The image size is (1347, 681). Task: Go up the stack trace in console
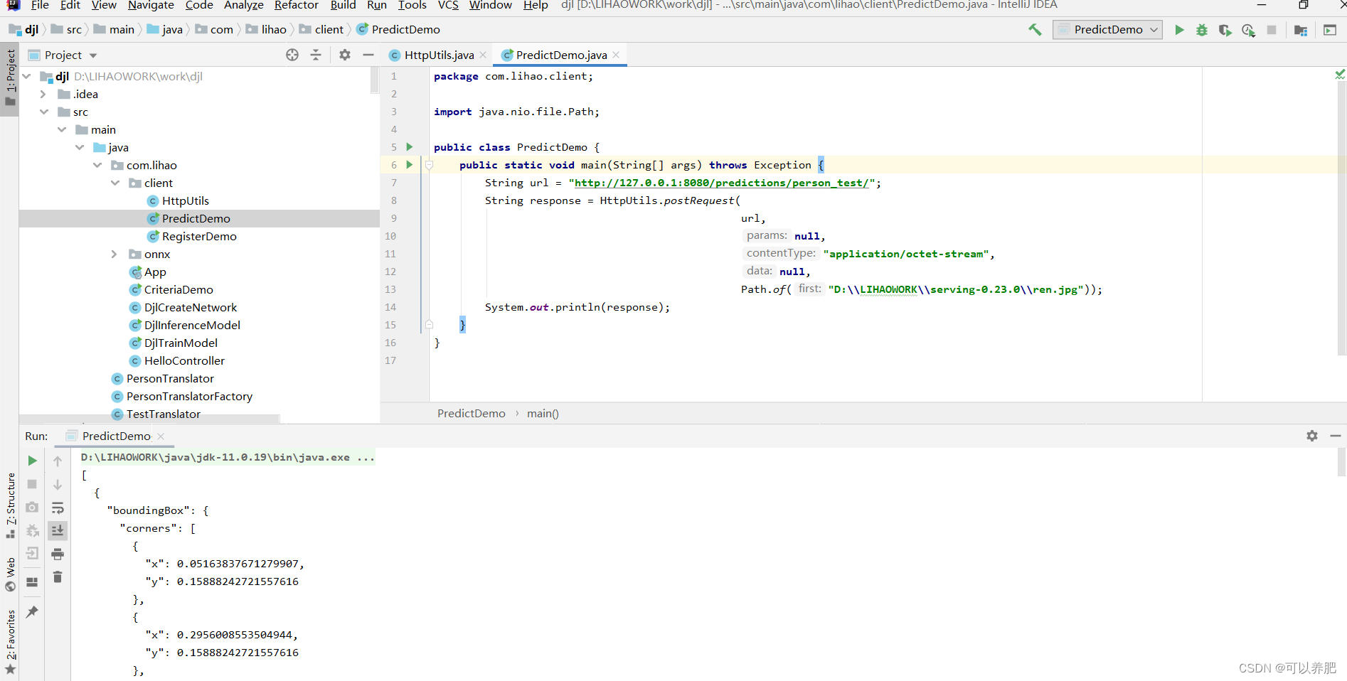tap(58, 461)
